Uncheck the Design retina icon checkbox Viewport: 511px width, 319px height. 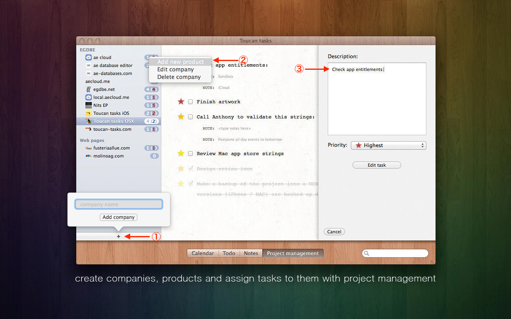[x=190, y=169]
